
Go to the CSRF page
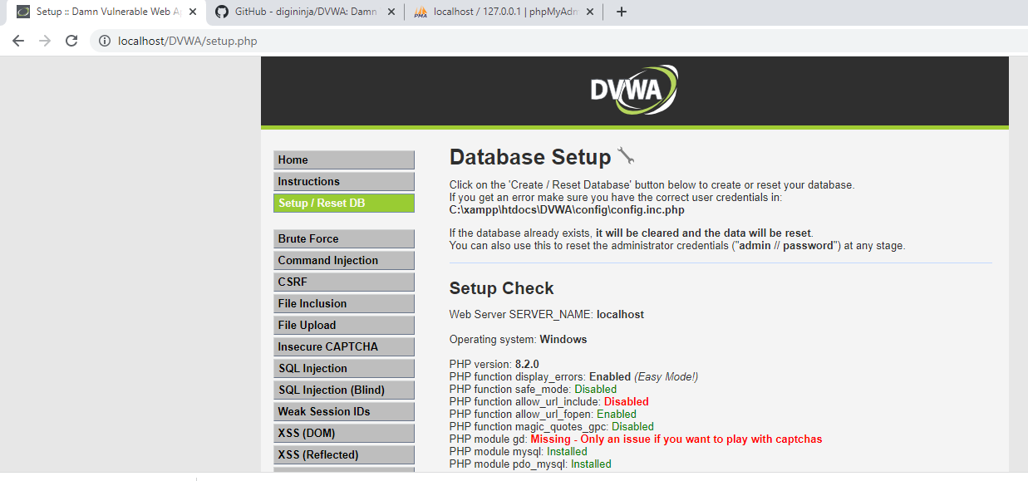tap(344, 282)
